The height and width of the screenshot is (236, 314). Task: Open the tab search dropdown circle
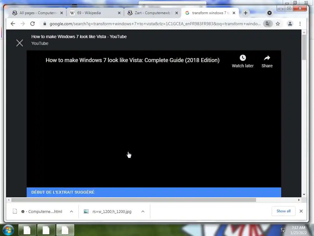click(x=270, y=13)
